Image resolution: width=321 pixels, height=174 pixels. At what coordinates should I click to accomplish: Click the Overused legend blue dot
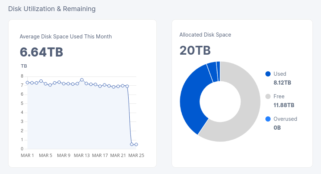pos(268,119)
